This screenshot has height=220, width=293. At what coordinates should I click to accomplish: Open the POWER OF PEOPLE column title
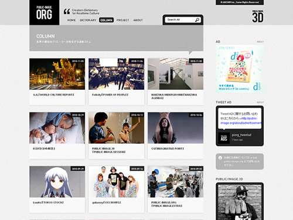point(110,94)
